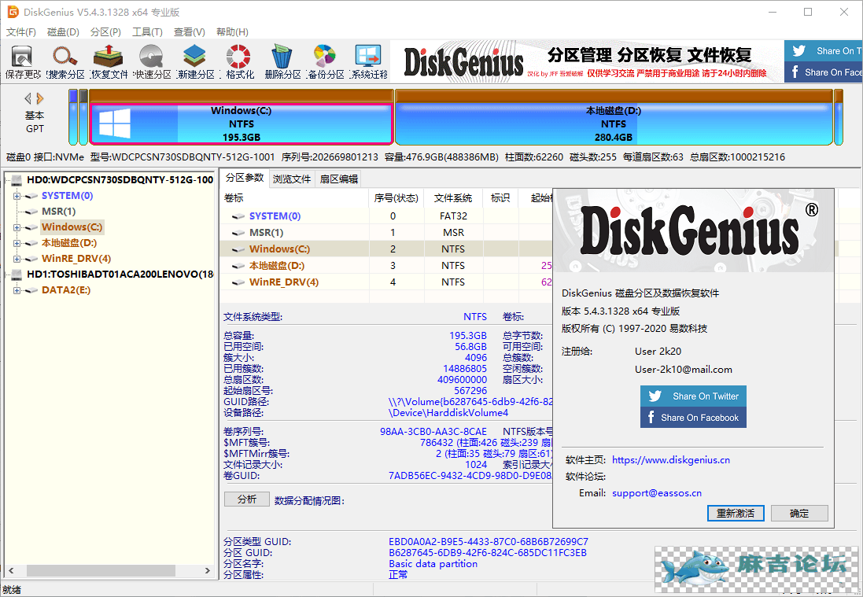Click the 分析 analyze button
Screen dimensions: 863x597
click(246, 499)
